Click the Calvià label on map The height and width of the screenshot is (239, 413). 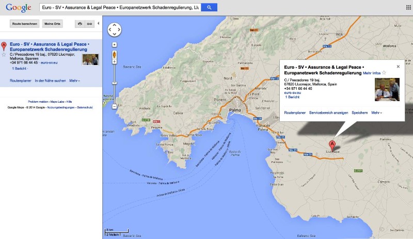178,113
